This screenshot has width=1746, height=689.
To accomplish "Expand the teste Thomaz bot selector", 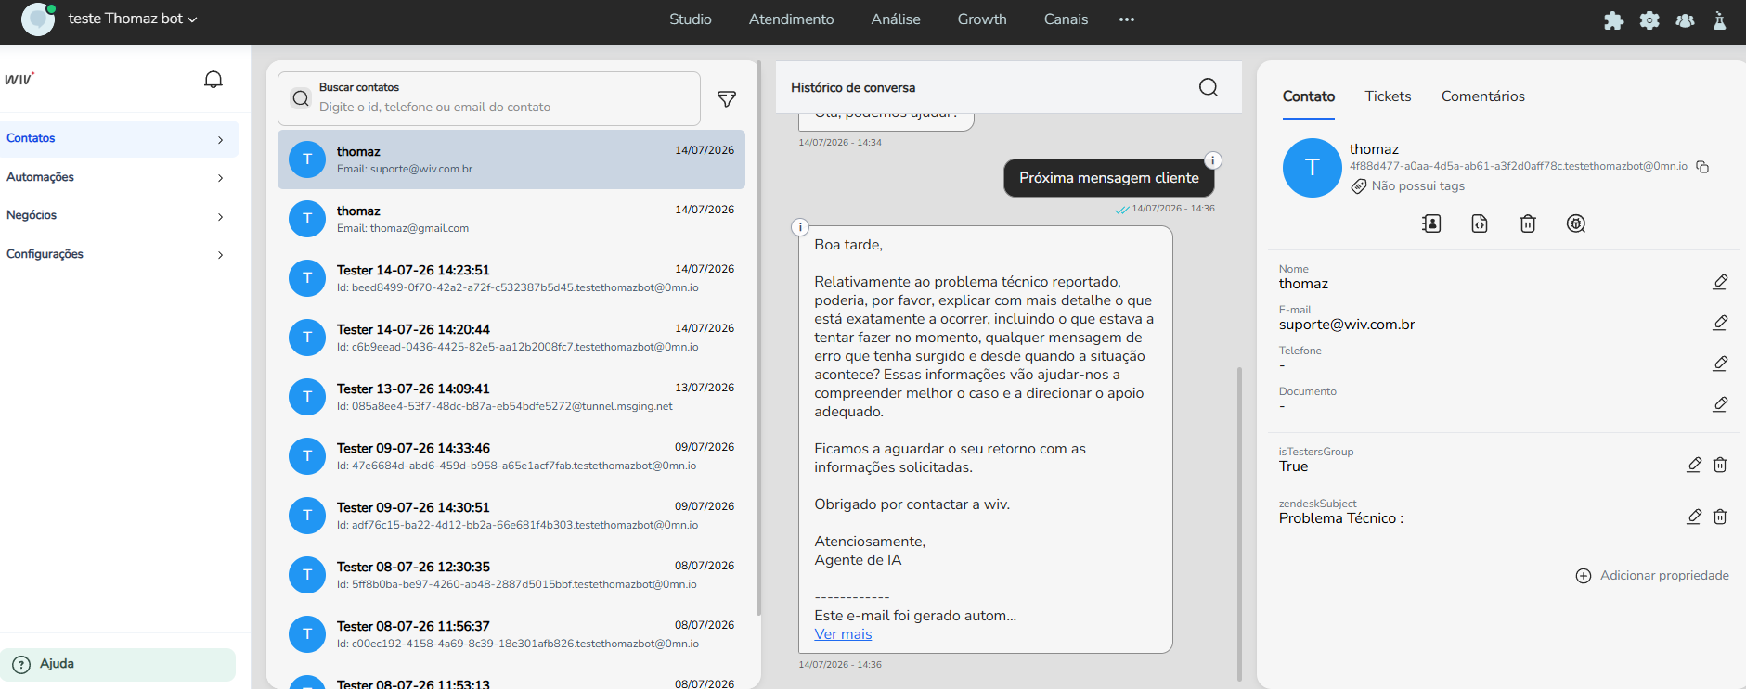I will click(133, 19).
